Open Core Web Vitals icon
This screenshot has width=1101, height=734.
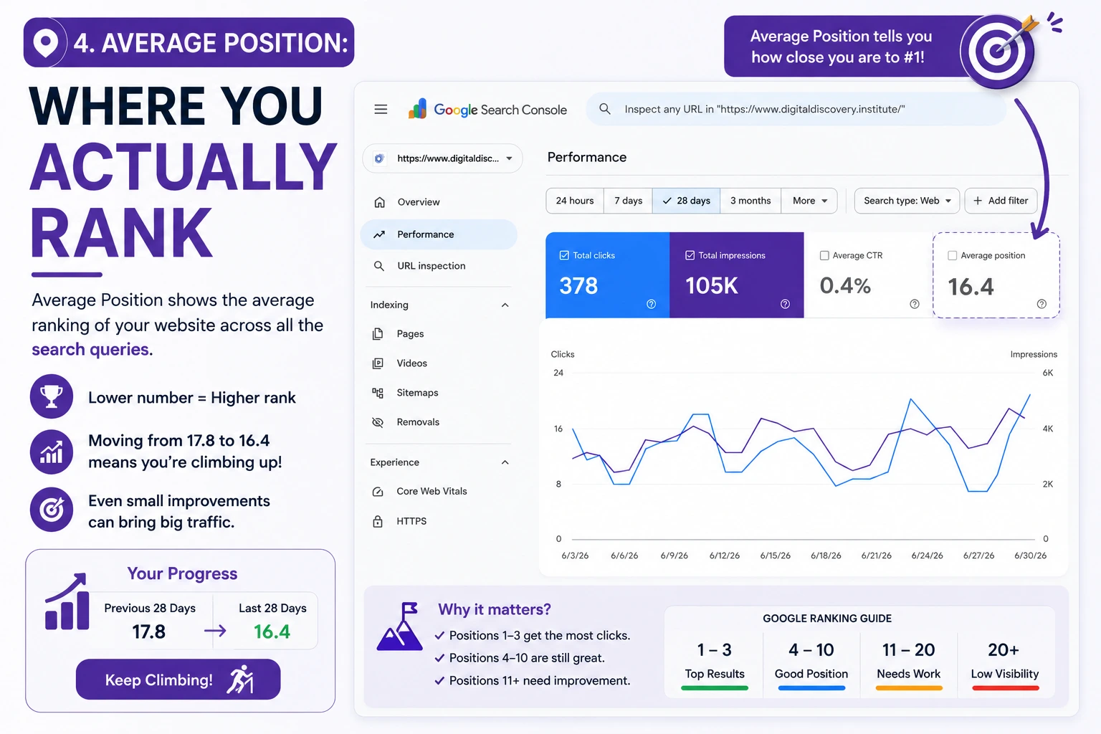click(x=378, y=492)
